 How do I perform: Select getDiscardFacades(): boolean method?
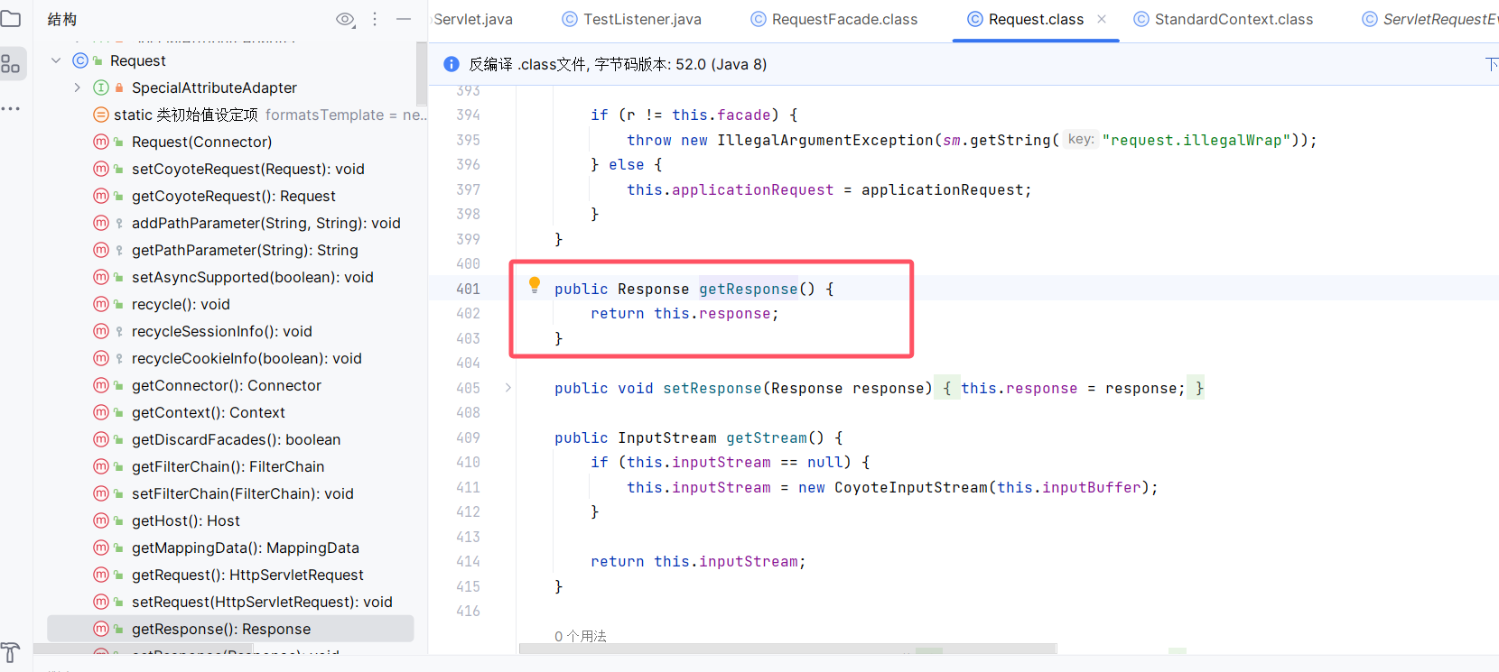[x=237, y=439]
